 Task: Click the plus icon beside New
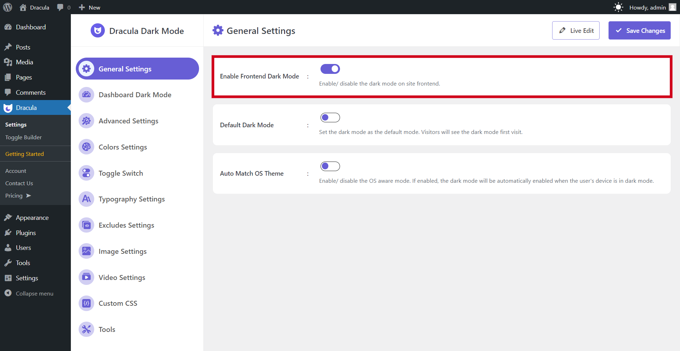82,7
